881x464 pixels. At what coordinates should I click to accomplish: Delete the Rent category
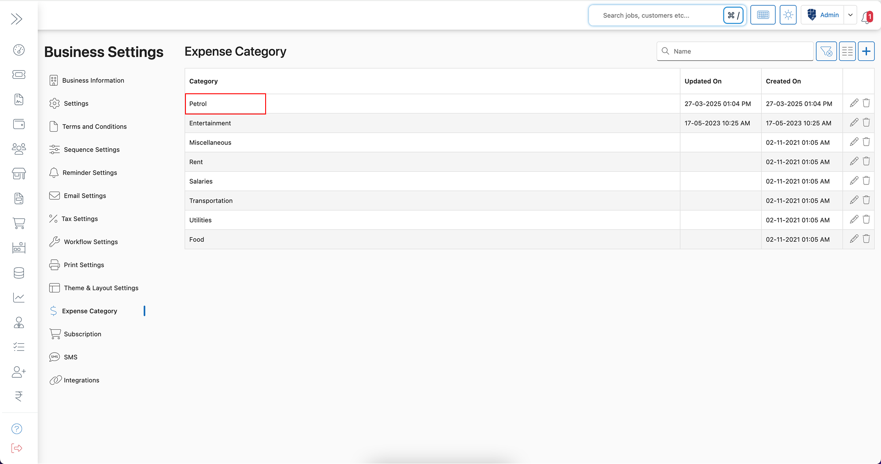[x=866, y=161]
